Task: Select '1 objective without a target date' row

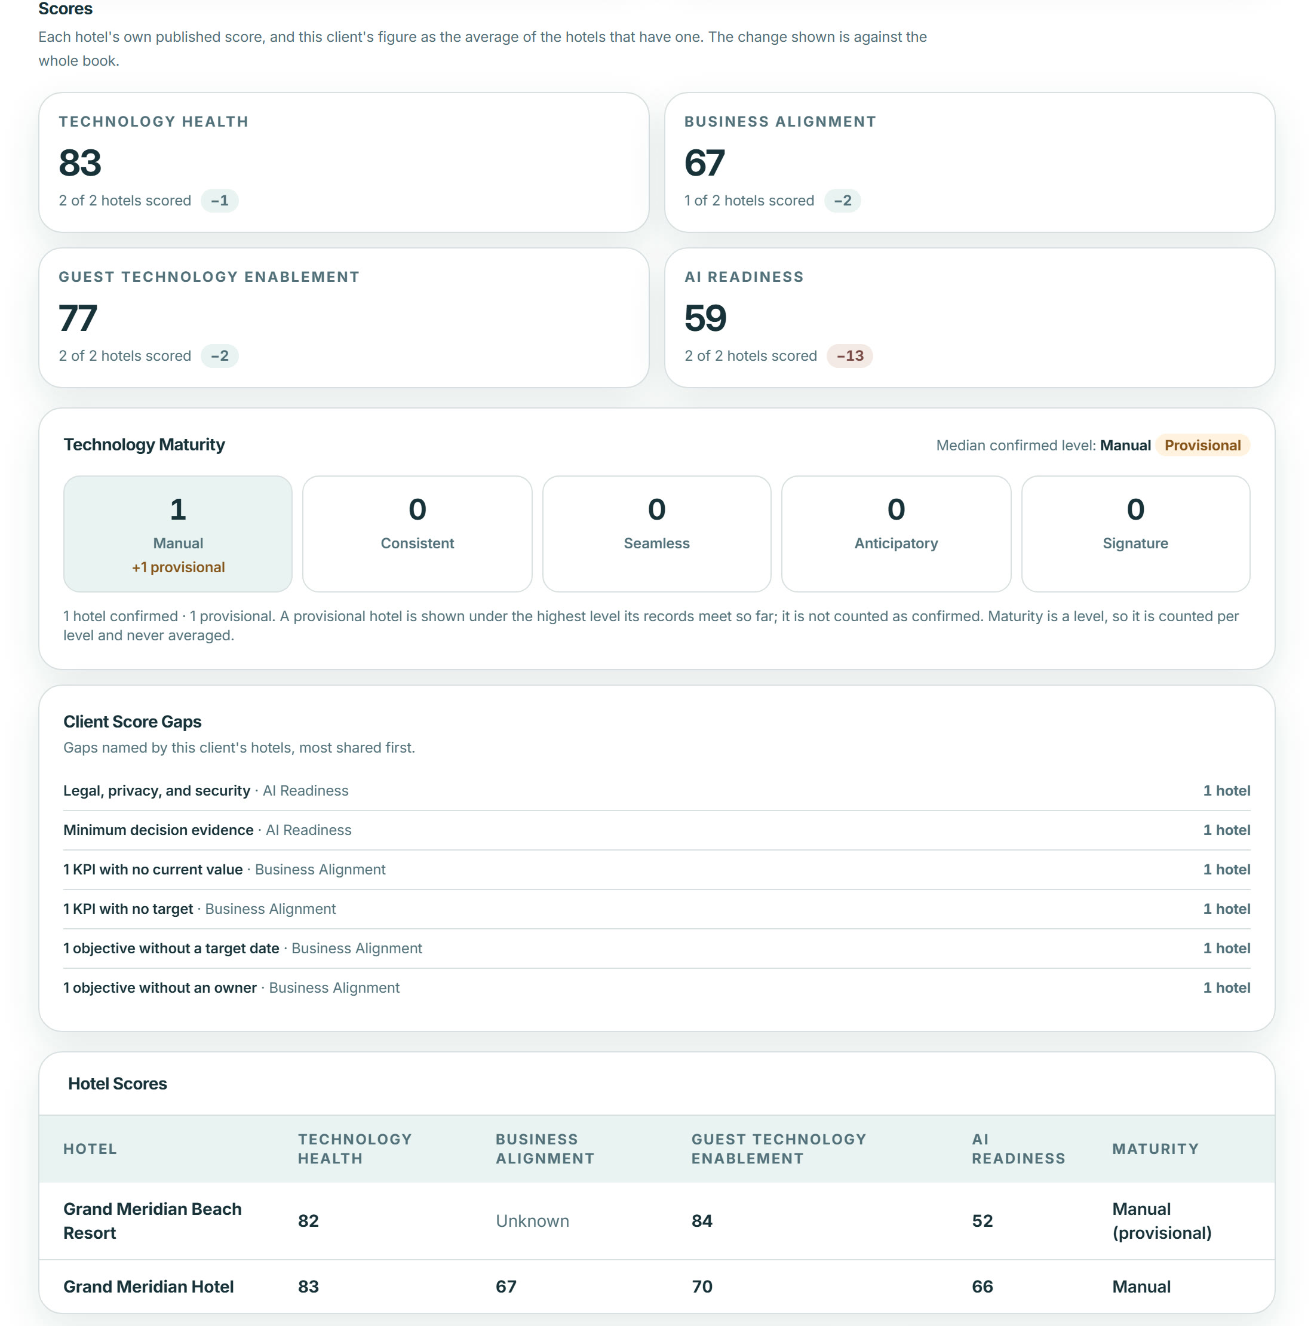Action: coord(656,949)
